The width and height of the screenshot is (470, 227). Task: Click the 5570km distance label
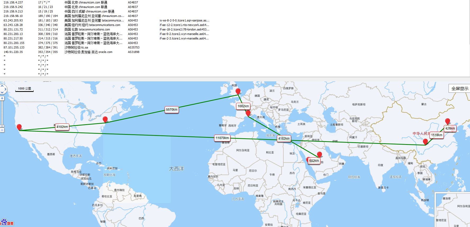click(x=172, y=110)
